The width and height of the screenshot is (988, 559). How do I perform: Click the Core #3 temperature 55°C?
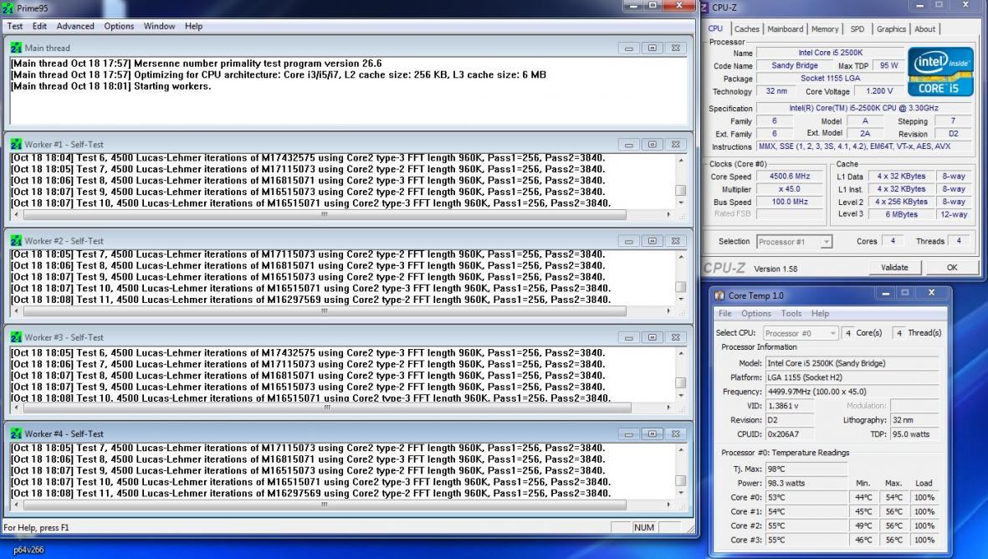[806, 540]
